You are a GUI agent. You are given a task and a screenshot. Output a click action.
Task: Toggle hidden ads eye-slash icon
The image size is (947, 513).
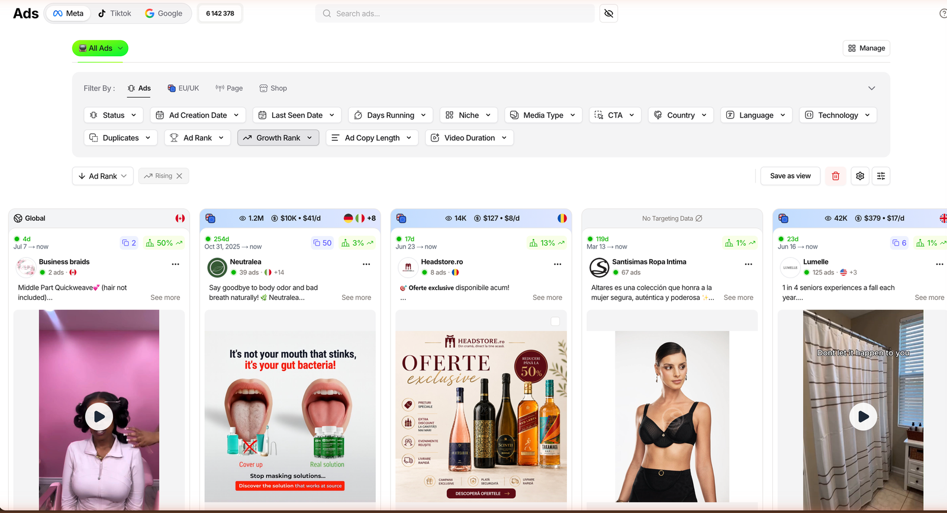pyautogui.click(x=608, y=13)
